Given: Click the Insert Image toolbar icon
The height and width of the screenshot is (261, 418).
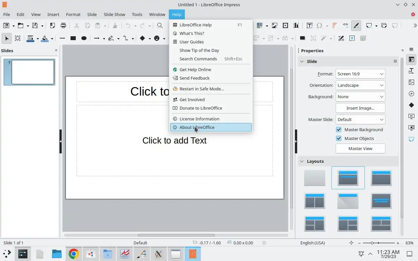Looking at the screenshot, I should tap(275, 25).
